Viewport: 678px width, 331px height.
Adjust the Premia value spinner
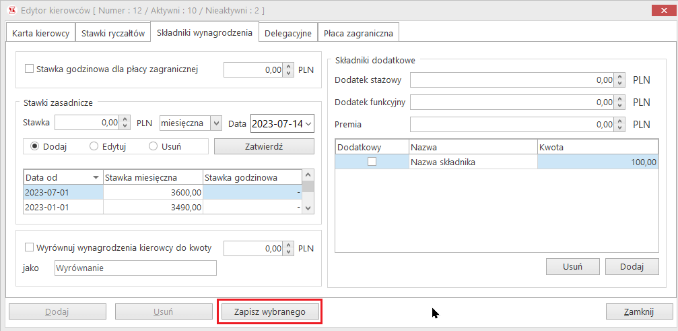(x=620, y=124)
